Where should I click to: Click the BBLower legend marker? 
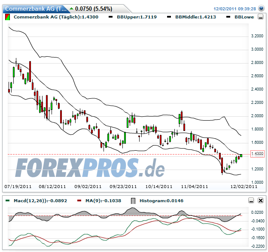pyautogui.click(x=228, y=17)
